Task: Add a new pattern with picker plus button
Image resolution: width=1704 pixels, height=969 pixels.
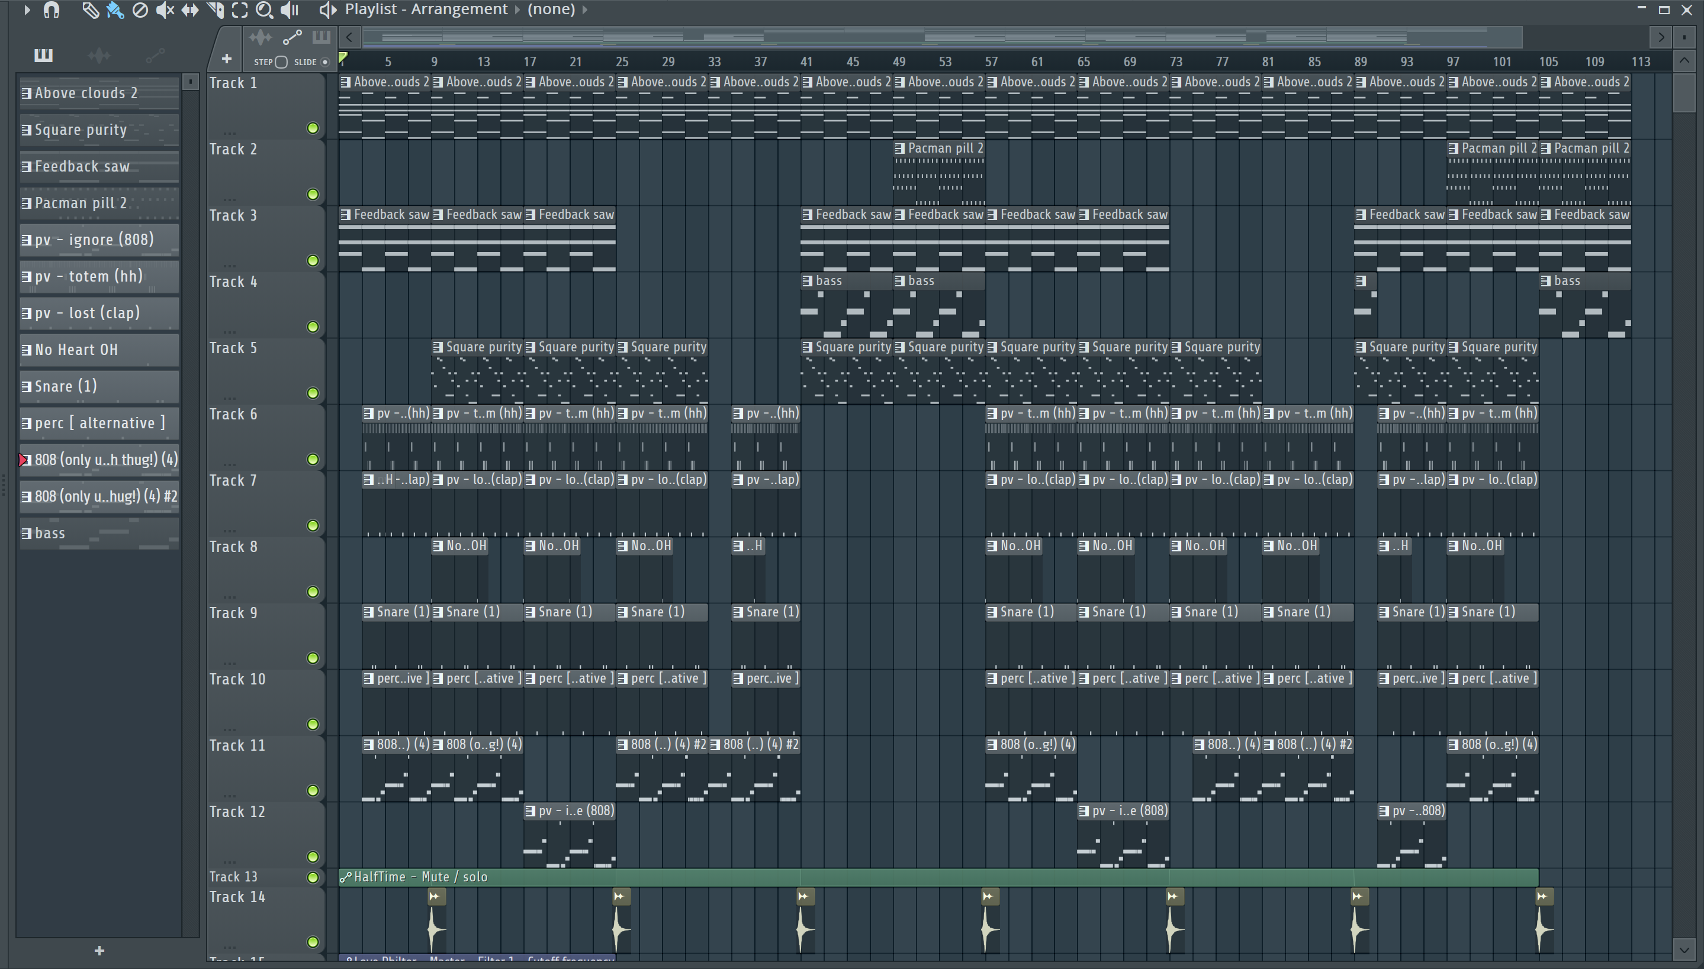Action: 99,950
